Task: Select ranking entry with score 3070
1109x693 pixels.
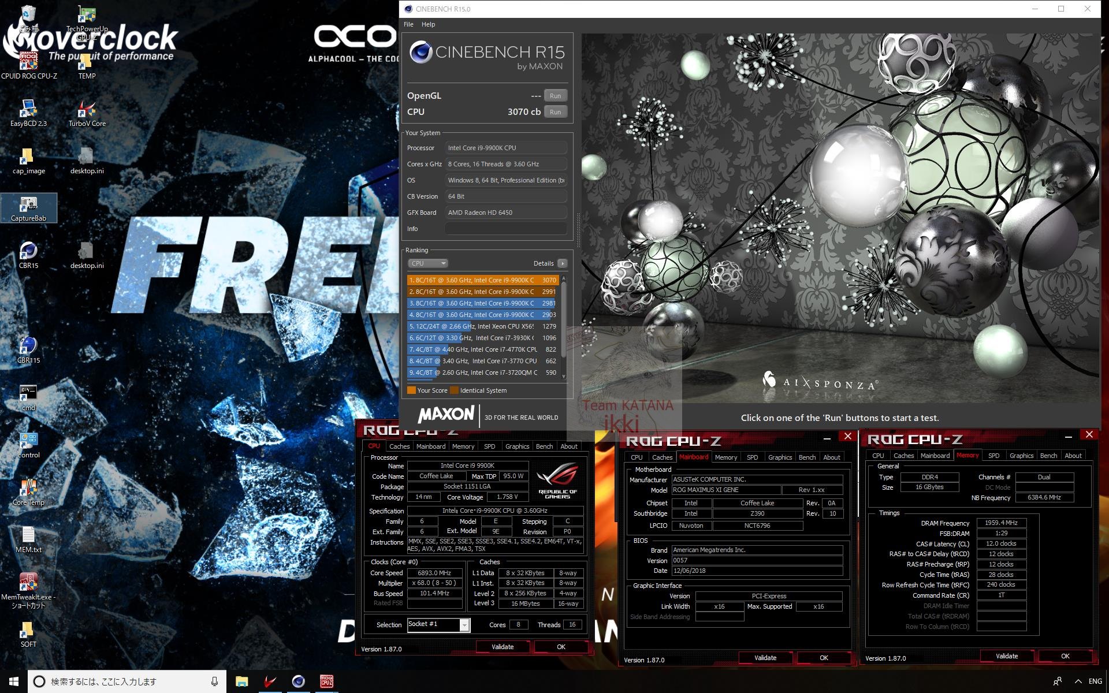Action: pyautogui.click(x=483, y=280)
